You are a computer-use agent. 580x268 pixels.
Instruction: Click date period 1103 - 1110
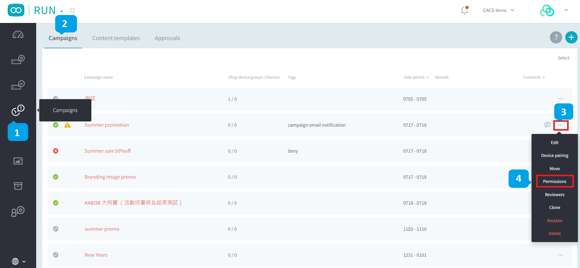coord(415,229)
